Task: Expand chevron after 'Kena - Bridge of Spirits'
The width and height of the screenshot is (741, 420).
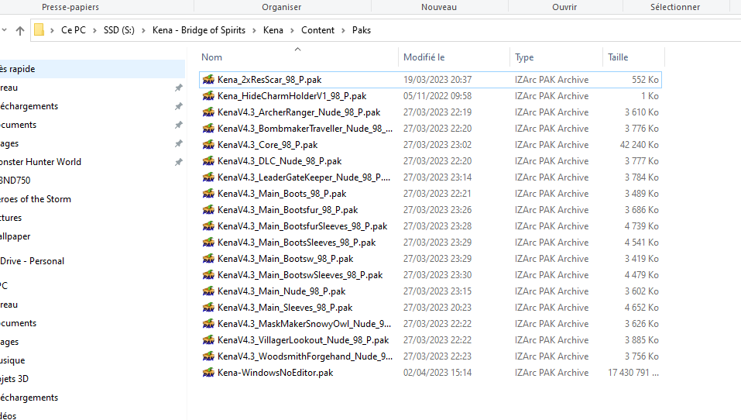Action: click(254, 30)
